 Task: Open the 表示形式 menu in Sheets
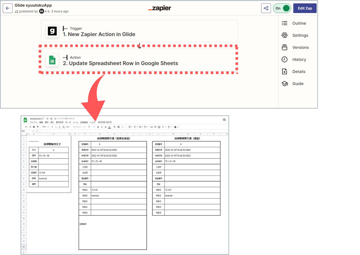click(60, 122)
